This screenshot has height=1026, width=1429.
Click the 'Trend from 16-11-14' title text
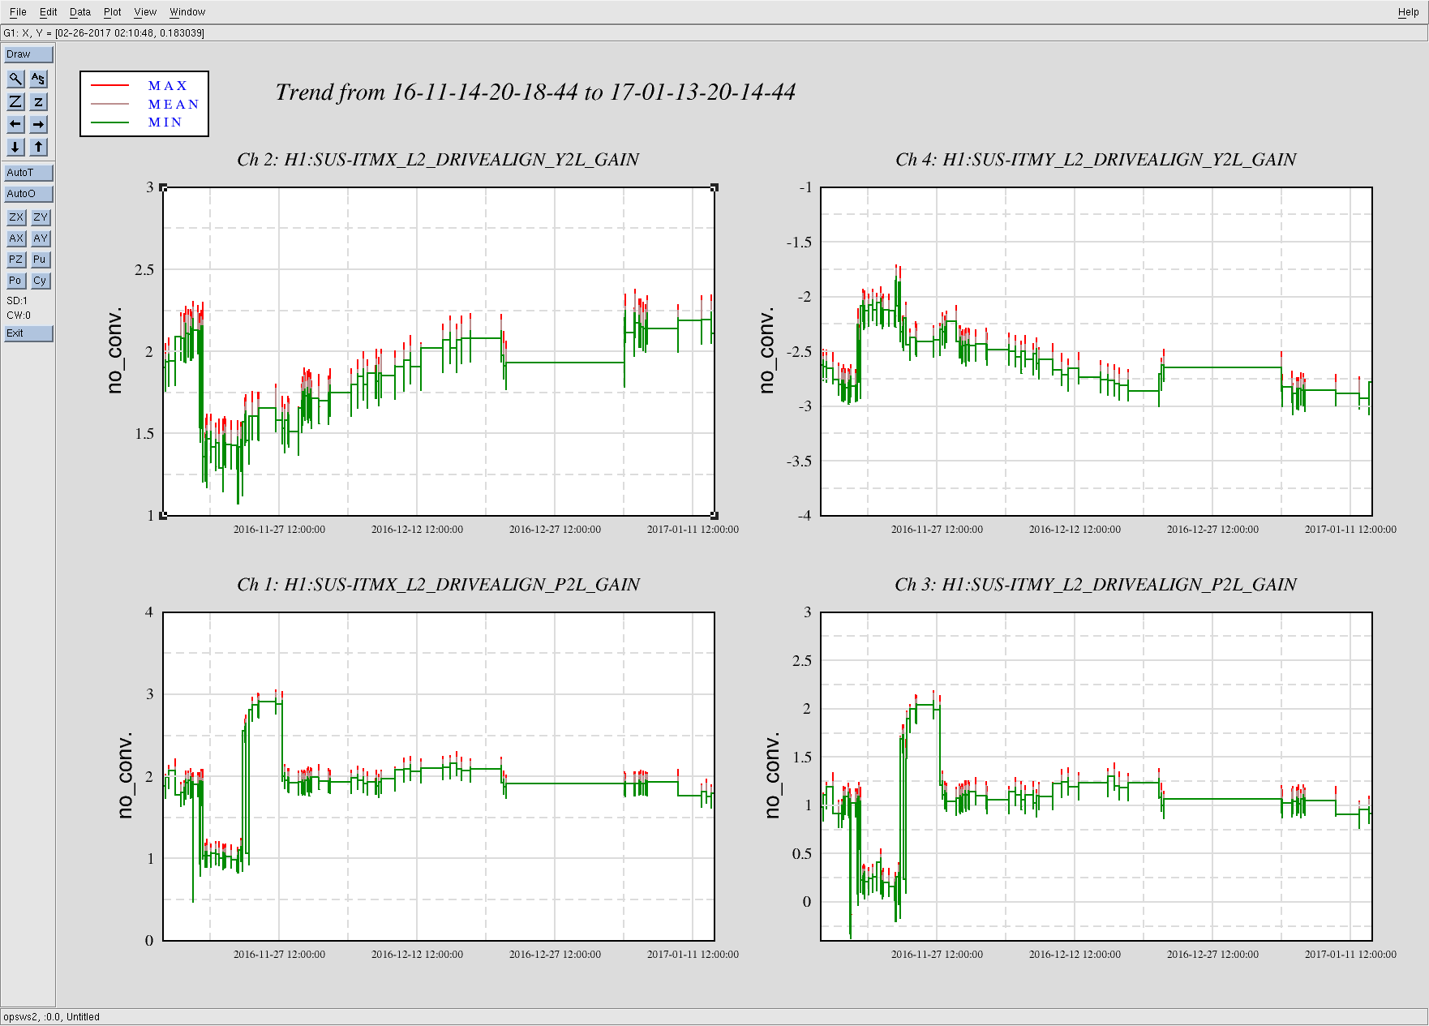coord(535,92)
